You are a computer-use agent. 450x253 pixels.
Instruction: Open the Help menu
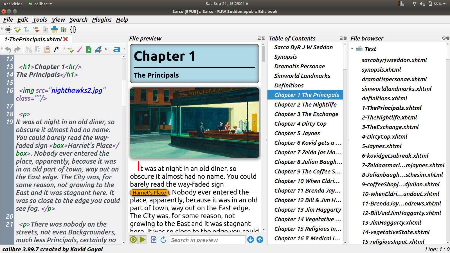[122, 20]
